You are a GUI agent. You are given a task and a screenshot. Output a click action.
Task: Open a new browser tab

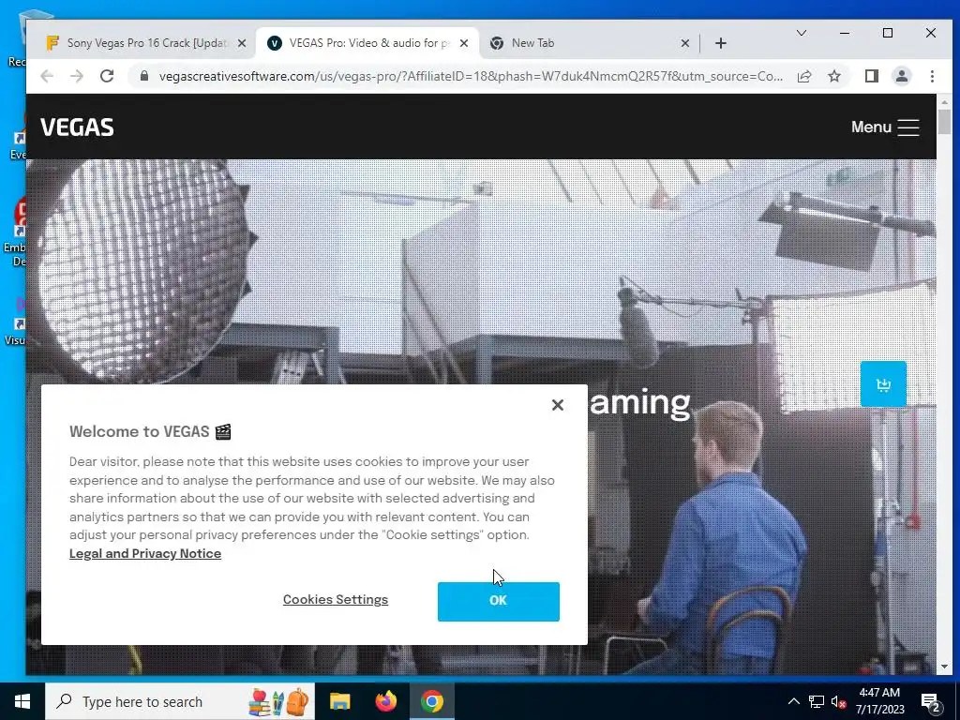coord(721,43)
